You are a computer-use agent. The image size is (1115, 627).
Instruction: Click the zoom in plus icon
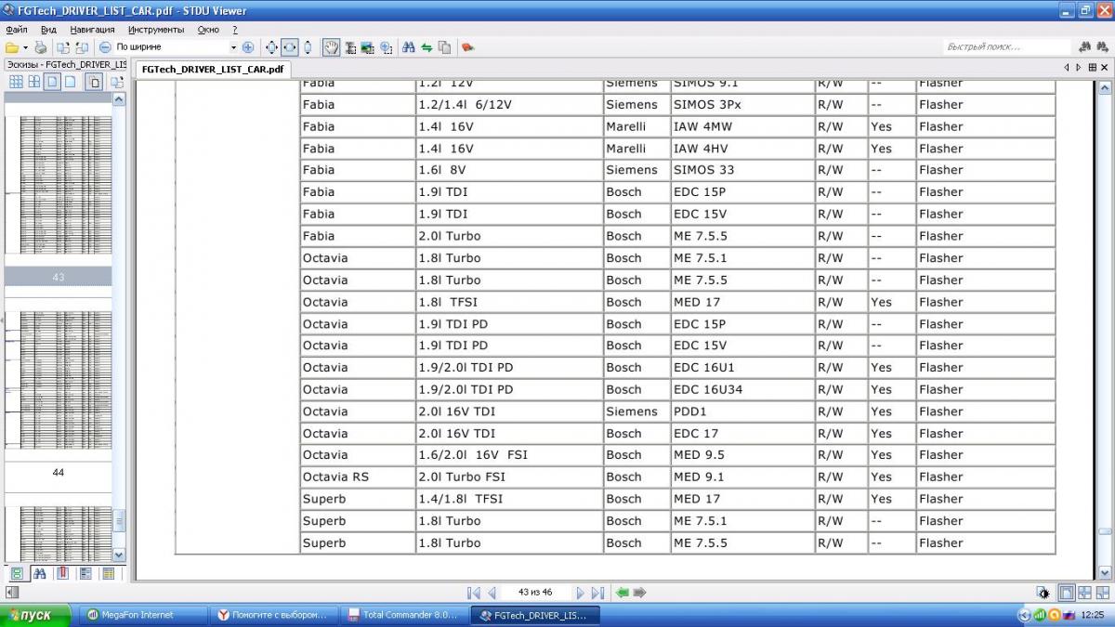(247, 46)
